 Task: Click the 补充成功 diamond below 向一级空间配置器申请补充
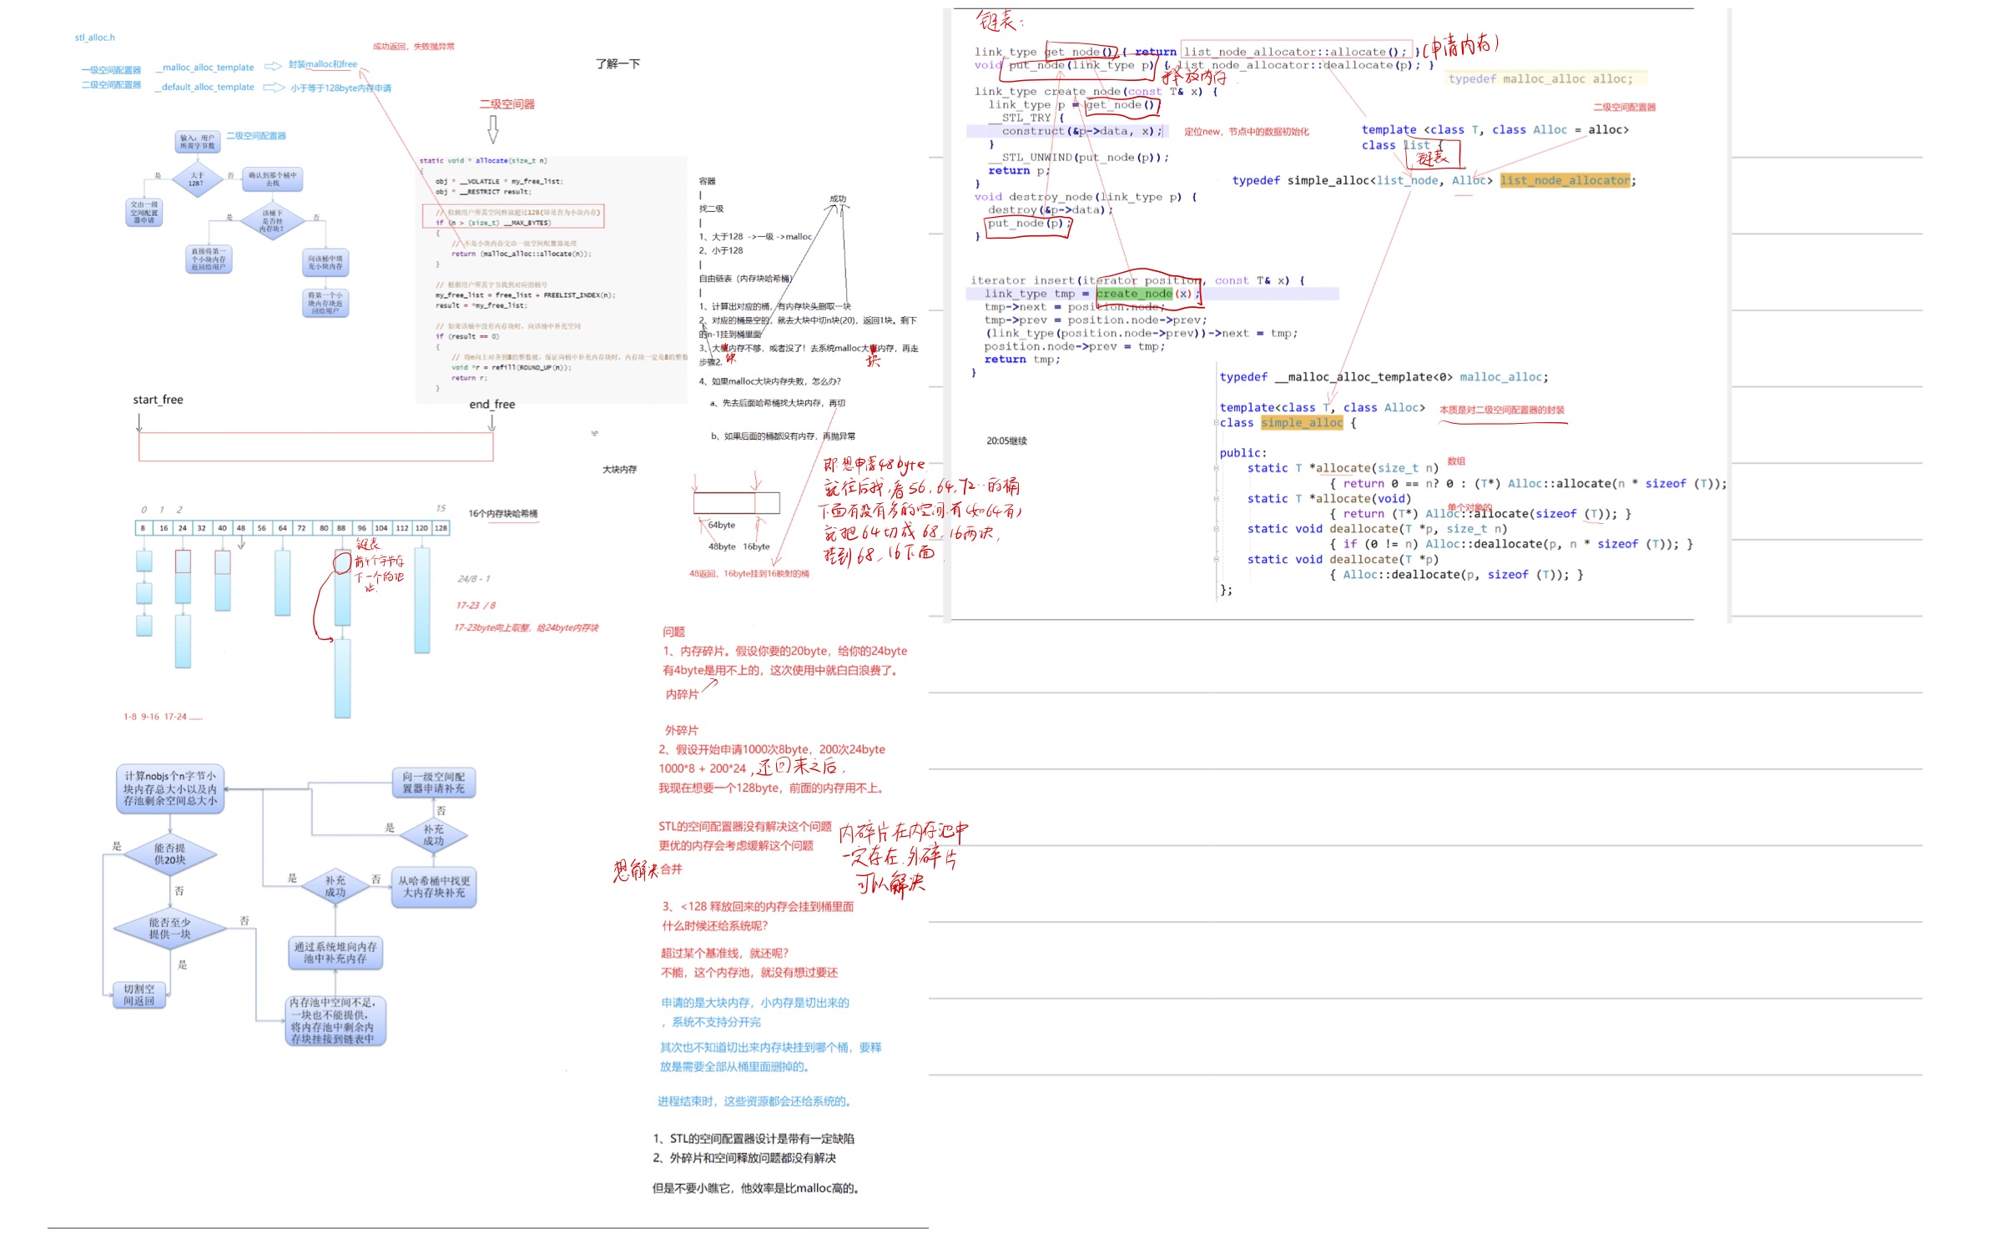pos(433,835)
